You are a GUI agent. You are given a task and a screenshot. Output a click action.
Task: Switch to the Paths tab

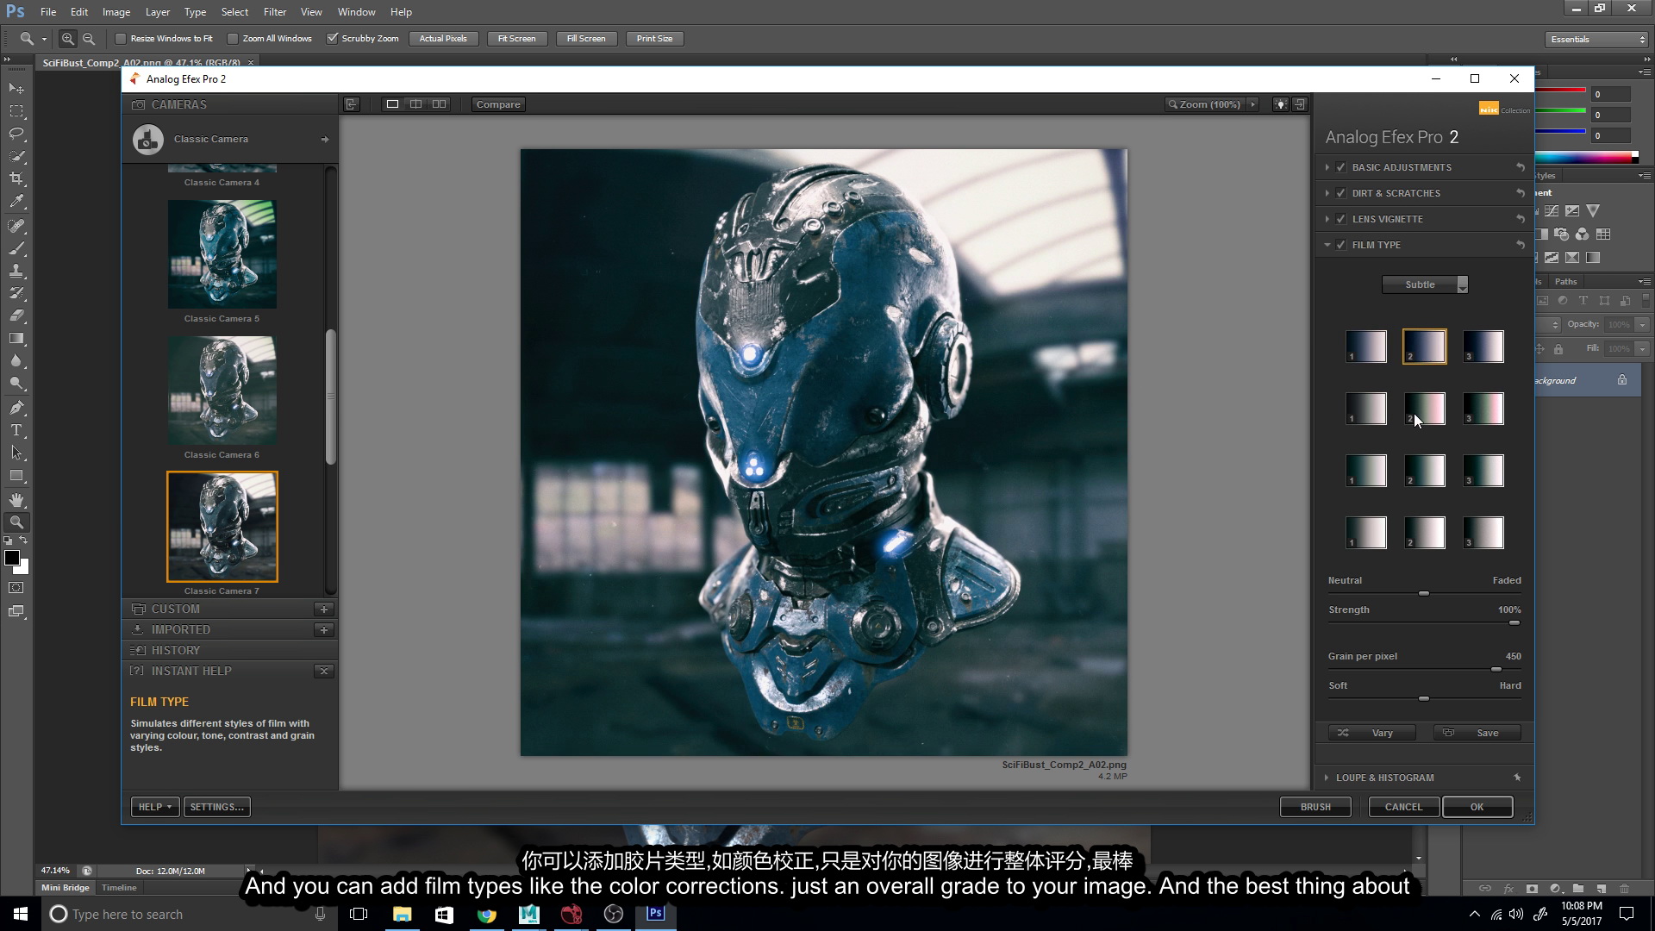pyautogui.click(x=1566, y=282)
